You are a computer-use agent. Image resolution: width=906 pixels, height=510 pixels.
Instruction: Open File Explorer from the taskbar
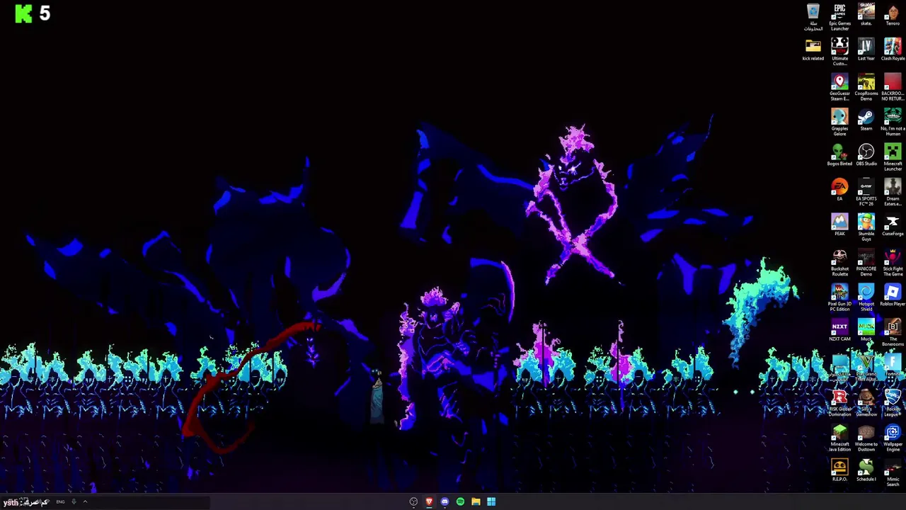476,501
